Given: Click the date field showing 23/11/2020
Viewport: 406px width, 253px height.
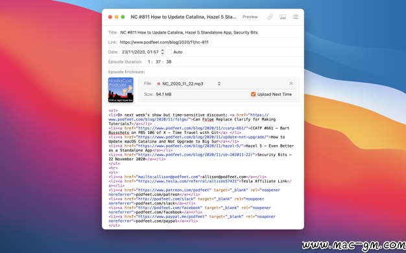Looking at the screenshot, I should [x=140, y=52].
